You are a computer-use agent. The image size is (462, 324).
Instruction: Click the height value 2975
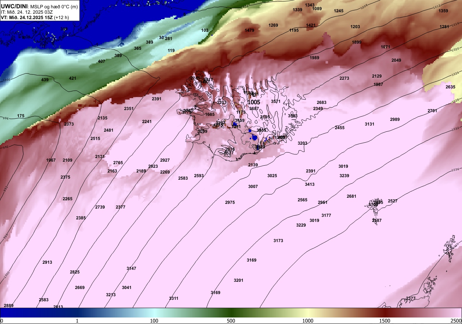(x=230, y=202)
